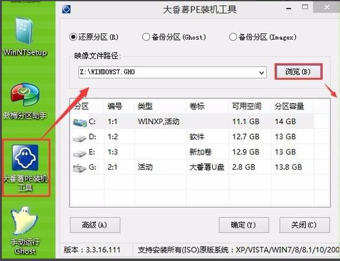Click the app logo in the title bar
340x261 pixels.
coord(66,9)
